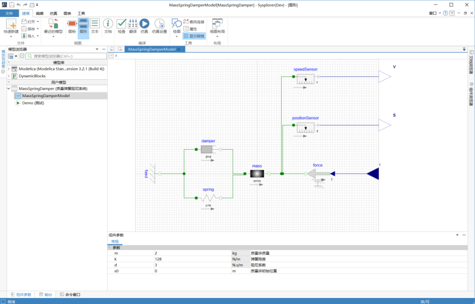Click the quick access save icon
Screen dimensions: 475x304
coord(12,5)
